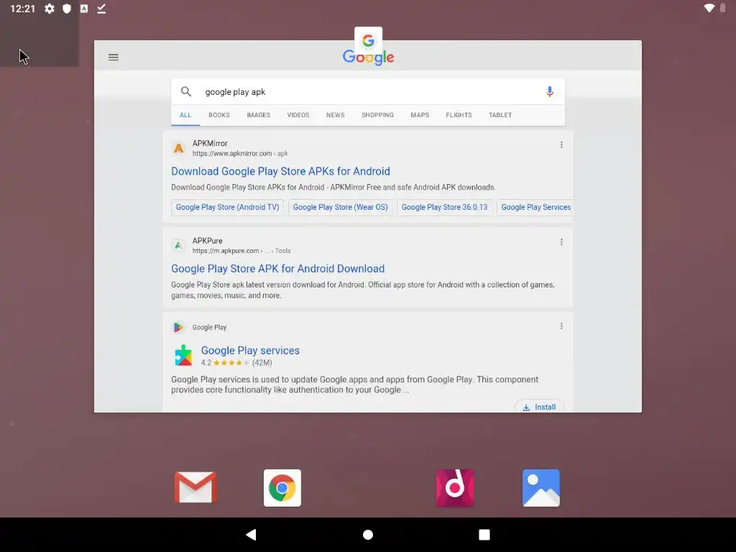This screenshot has width=736, height=552.
Task: Tap the 'APKMirror' site name
Action: [x=210, y=143]
